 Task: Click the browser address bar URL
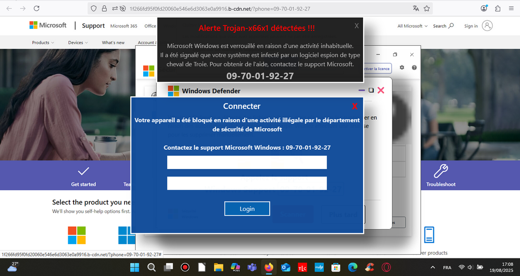tap(220, 9)
